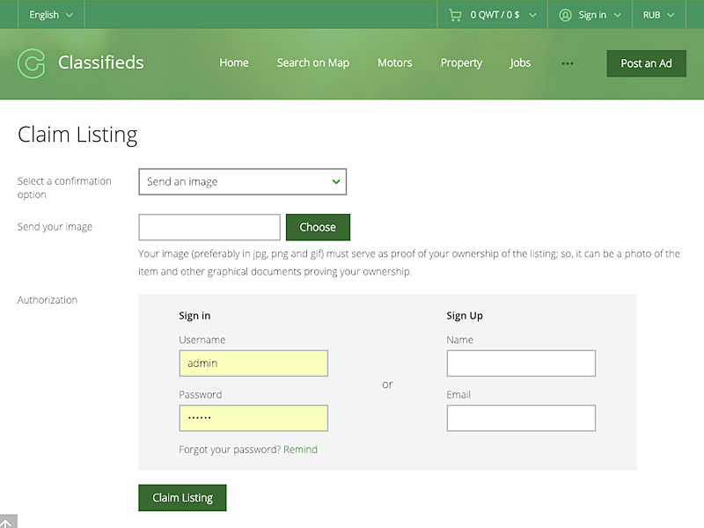Expand the English language dropdown
The image size is (704, 528).
[x=51, y=15]
